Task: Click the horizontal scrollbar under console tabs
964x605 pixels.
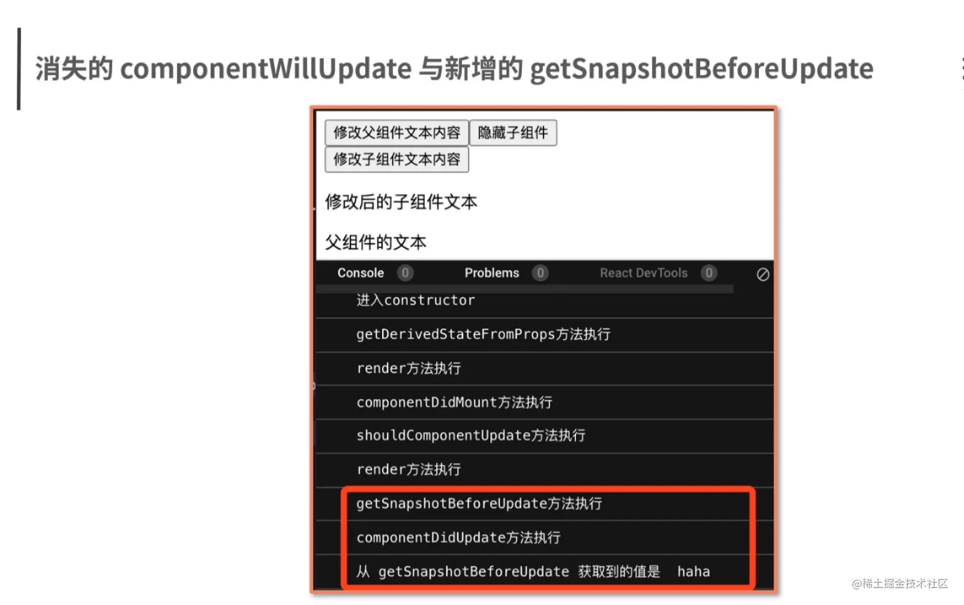Action: point(525,289)
